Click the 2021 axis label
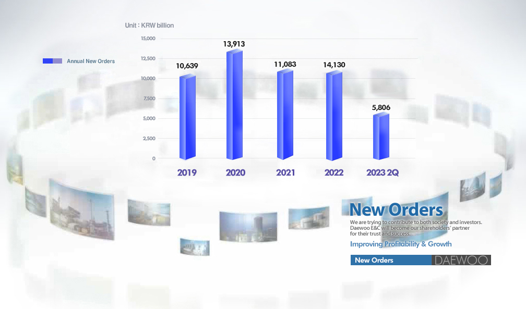This screenshot has width=526, height=309. pos(285,172)
